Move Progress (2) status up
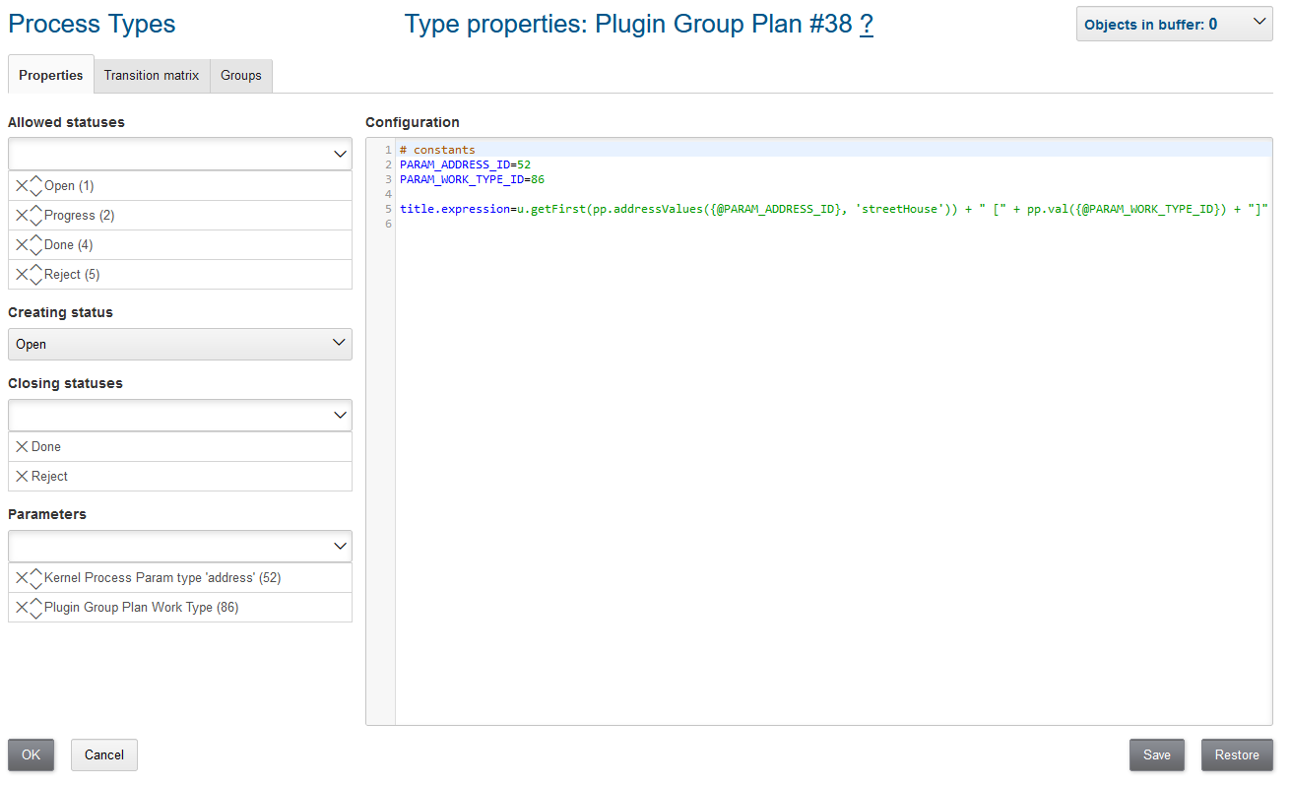 [36, 210]
